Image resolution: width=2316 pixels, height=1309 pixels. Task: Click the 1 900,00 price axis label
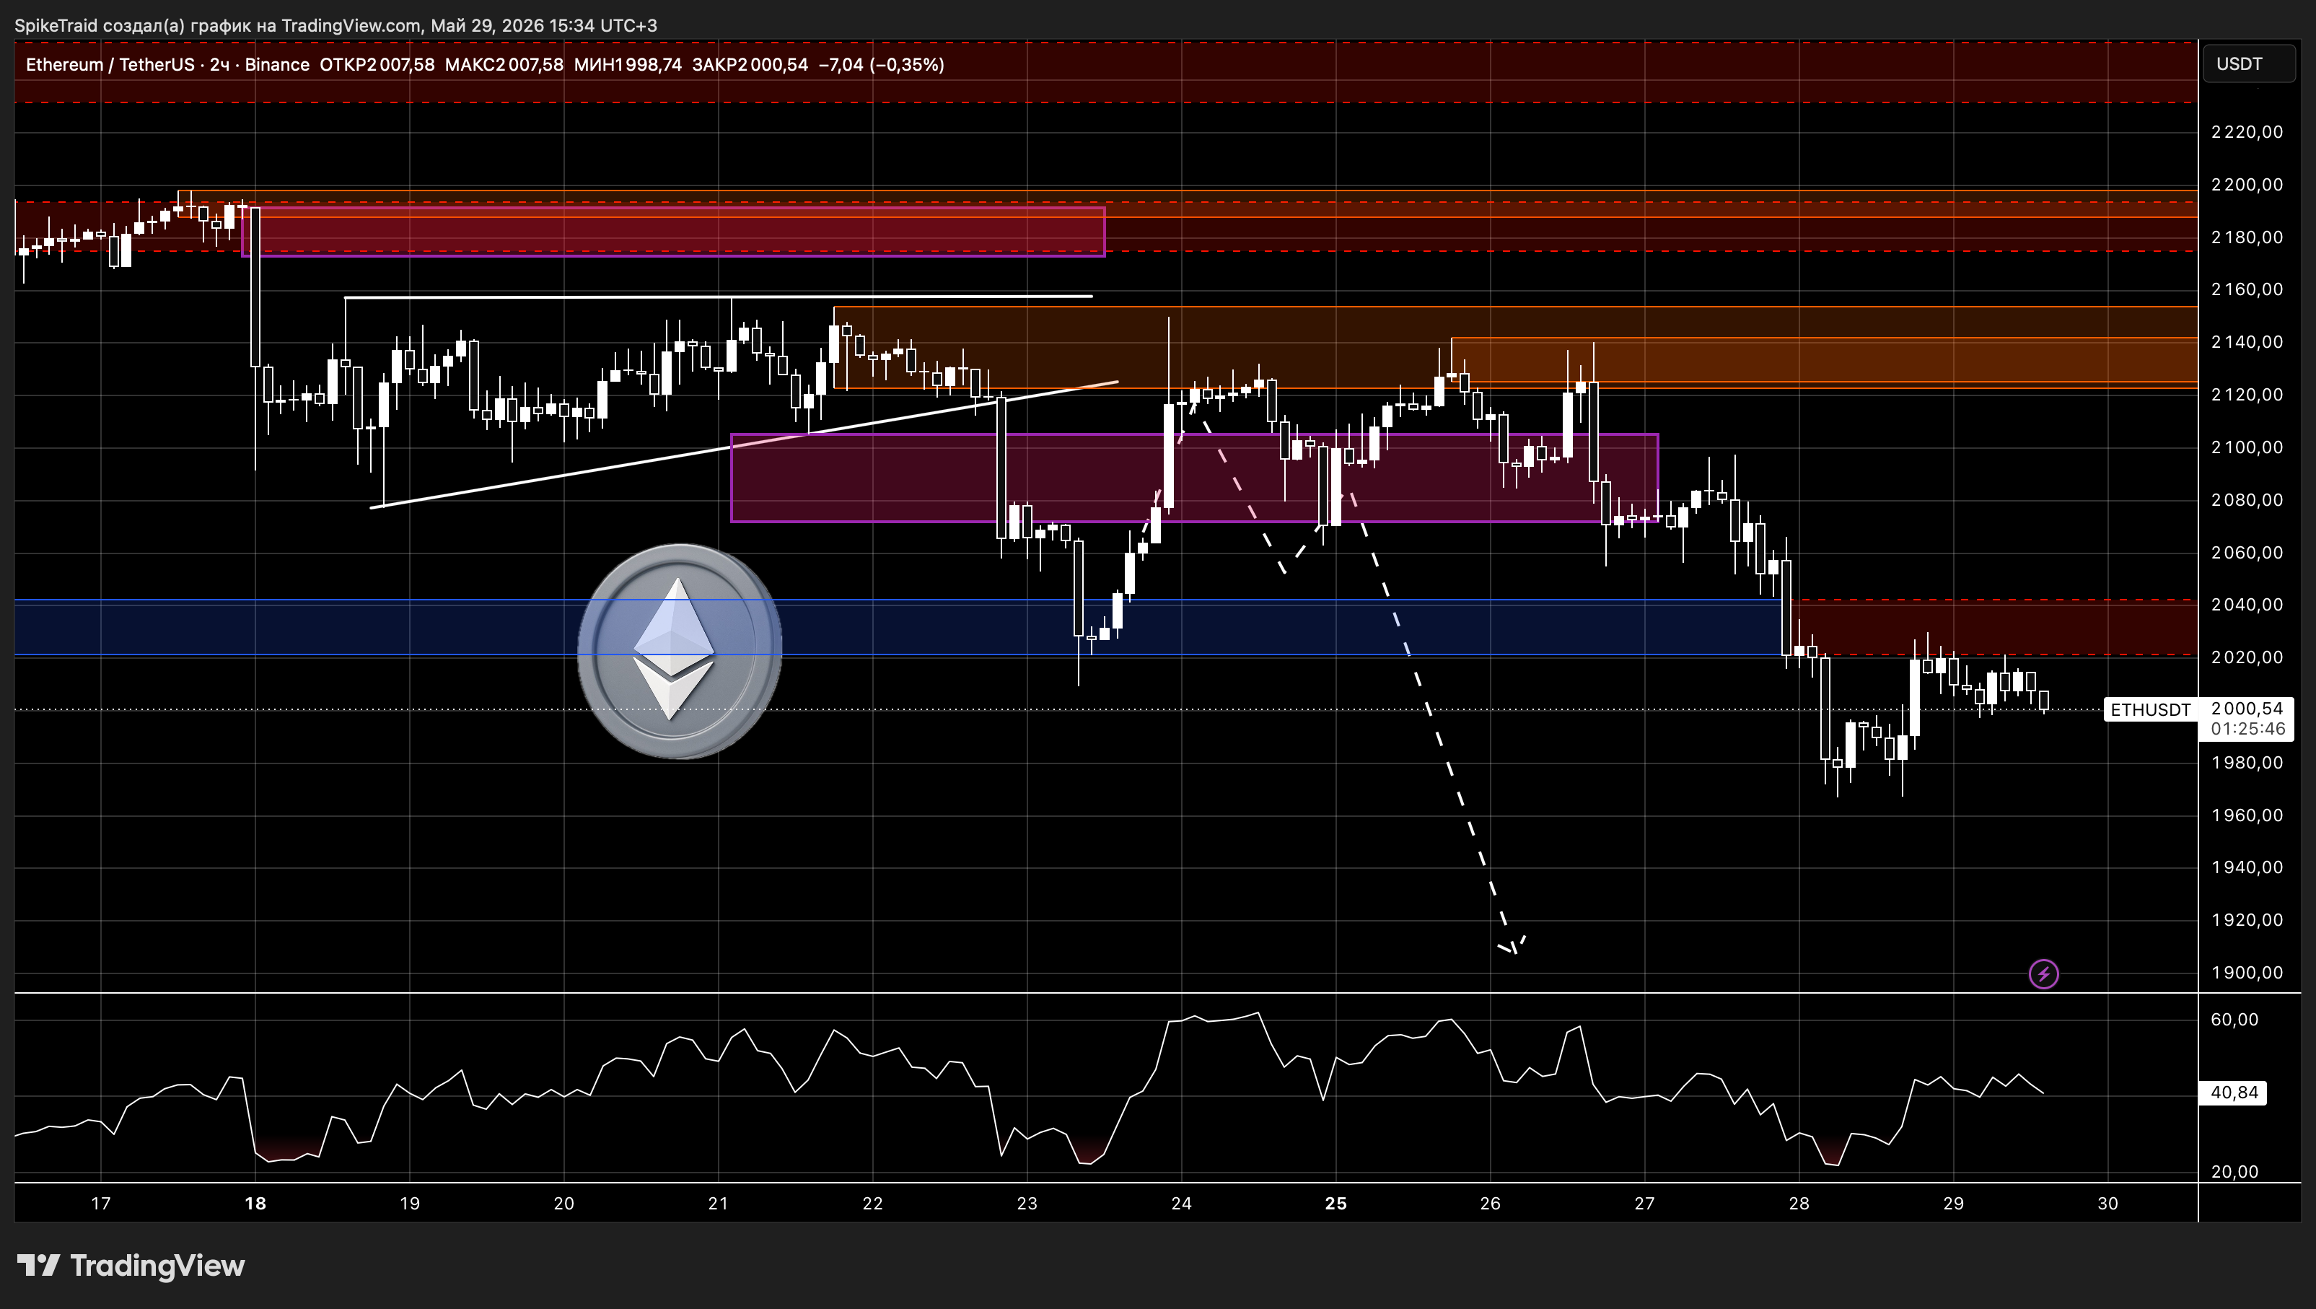click(x=2247, y=973)
